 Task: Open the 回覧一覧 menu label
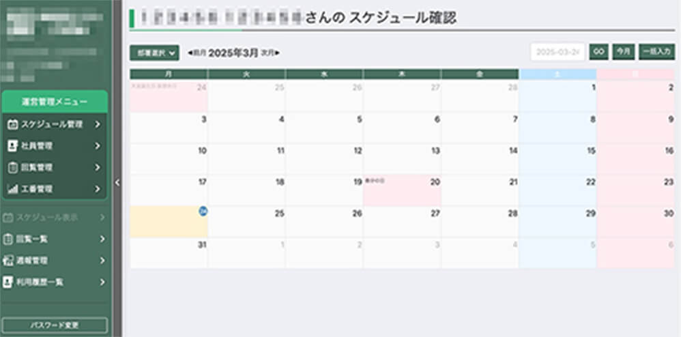[x=31, y=239]
